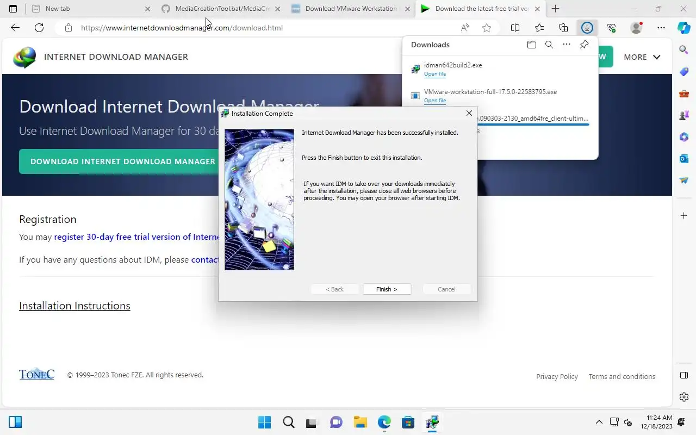This screenshot has width=696, height=435.
Task: Close the MediaCreationTool.bat tab
Action: point(278,9)
